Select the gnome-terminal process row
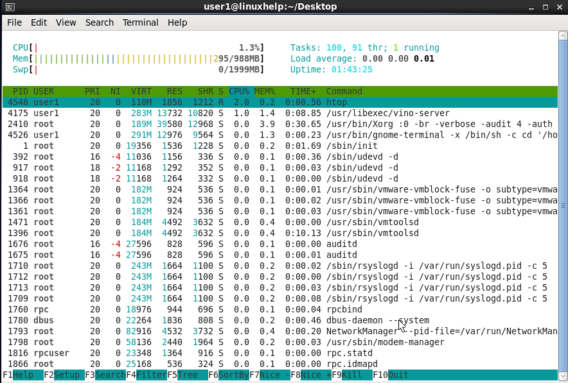Viewport: 568px width, 383px height. 280,135
